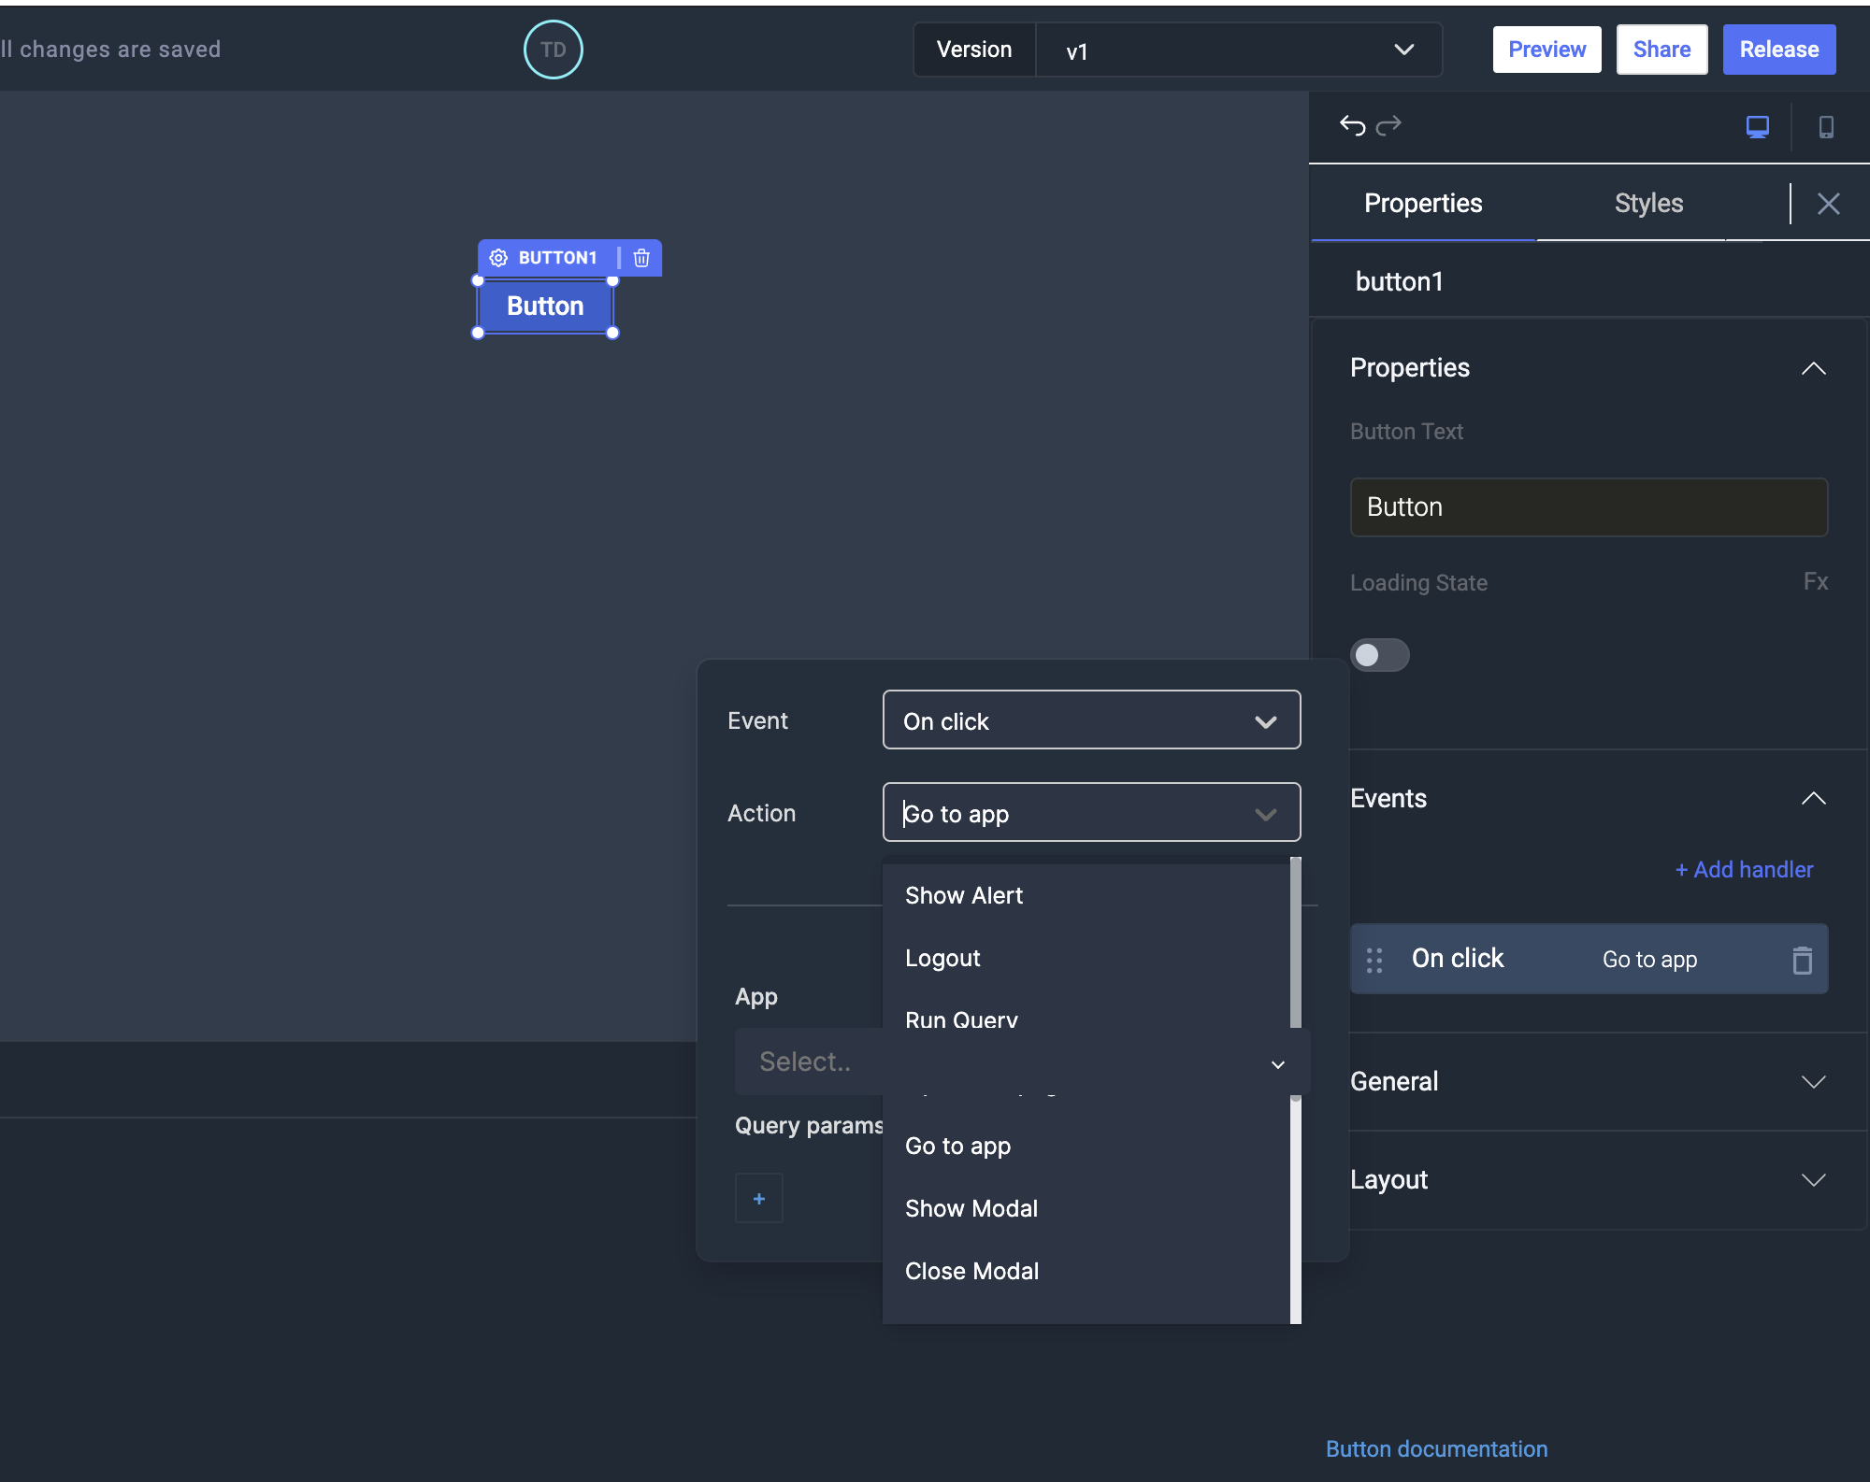This screenshot has width=1870, height=1482.
Task: Open the Button documentation link
Action: 1435,1448
